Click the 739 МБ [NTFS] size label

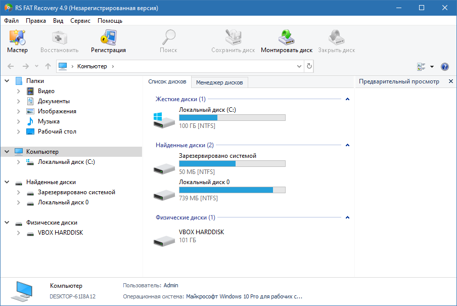click(x=198, y=198)
